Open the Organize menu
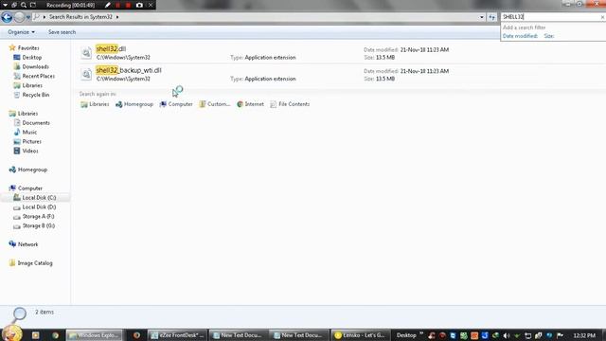 (x=21, y=32)
